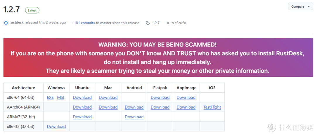Download Android AArch64 APK
Viewport: 316px width, 135px height.
[134, 107]
